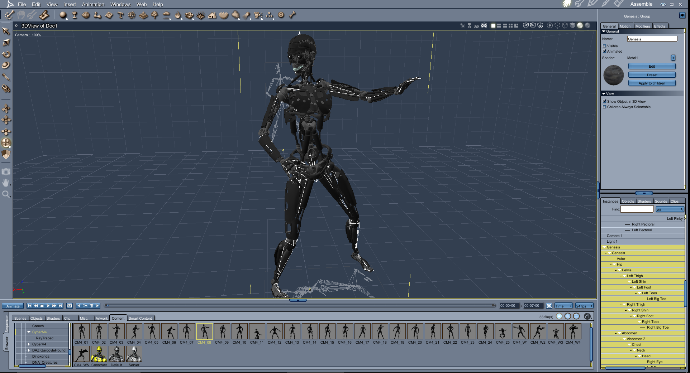Switch to the Render room film icon

(618, 4)
